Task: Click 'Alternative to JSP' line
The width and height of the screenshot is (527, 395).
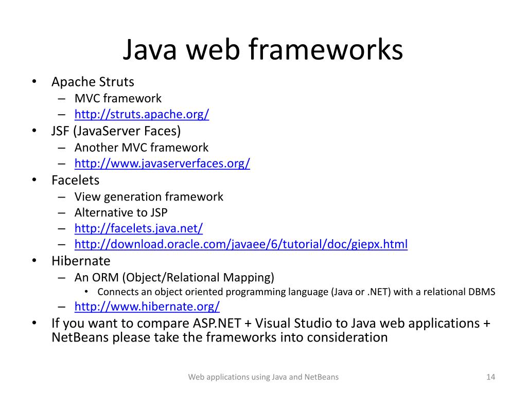Action: tap(121, 212)
